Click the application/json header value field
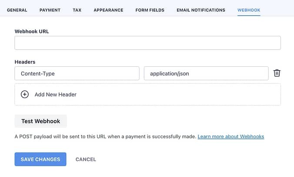The height and width of the screenshot is (177, 294). 206,73
